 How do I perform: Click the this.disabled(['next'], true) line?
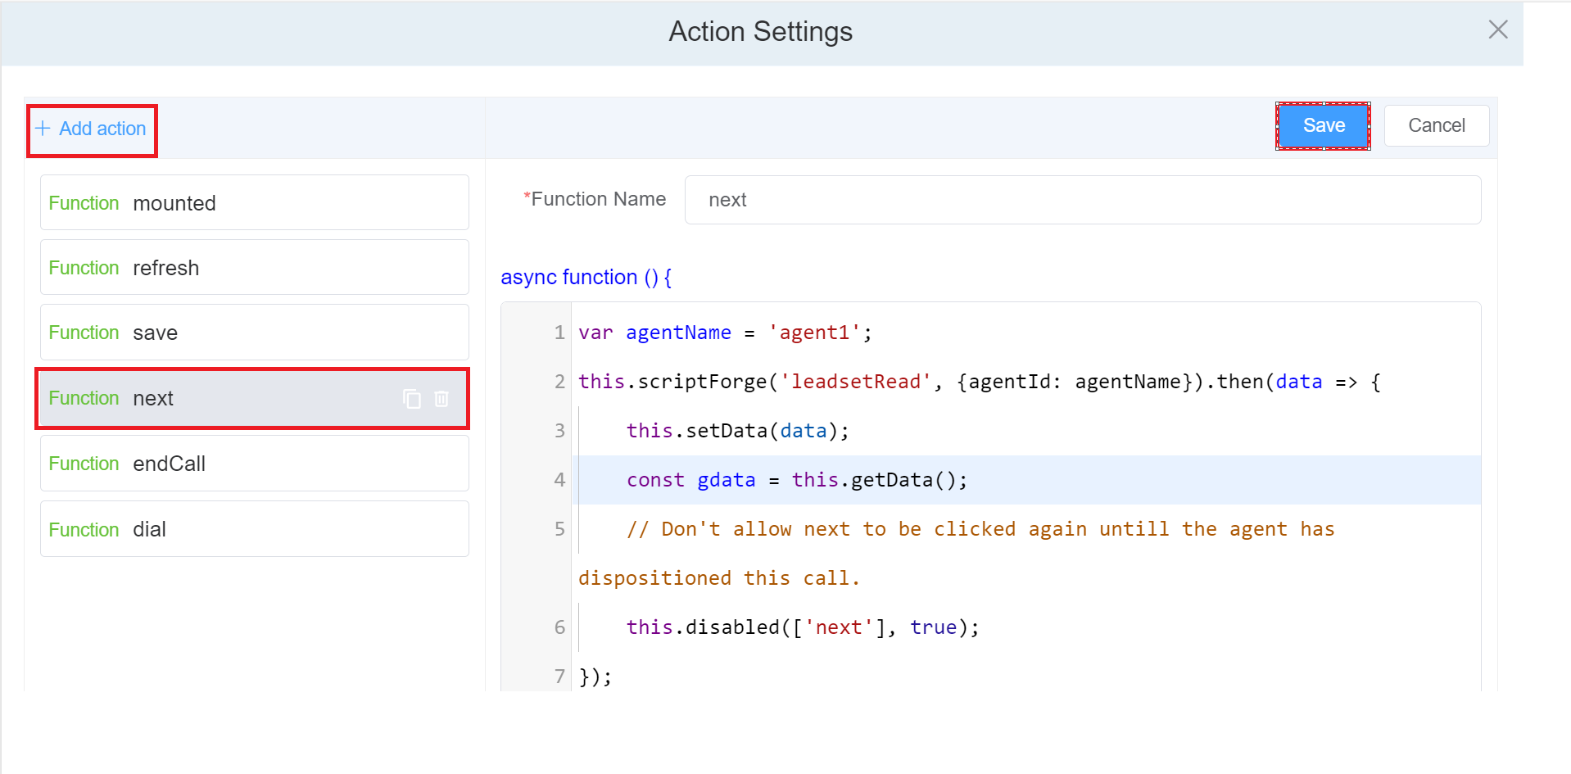802,628
